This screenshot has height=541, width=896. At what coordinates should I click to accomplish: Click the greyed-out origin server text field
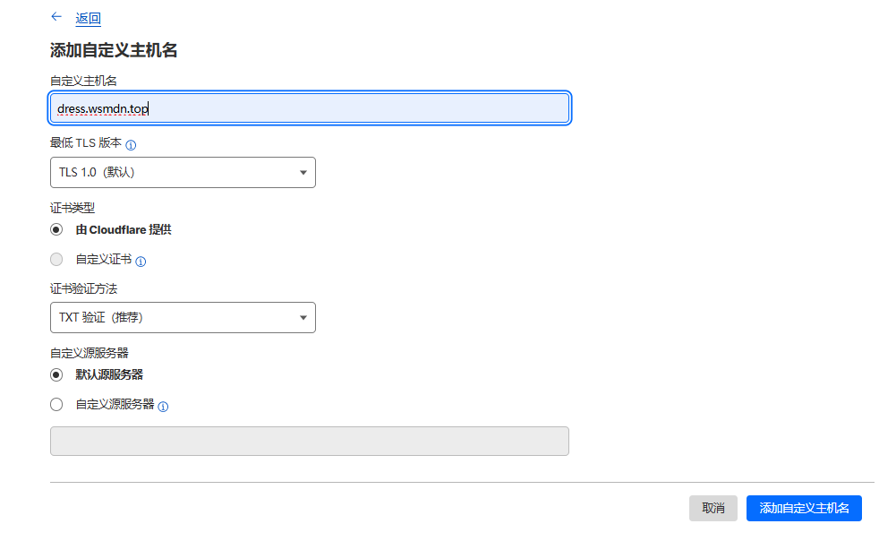tap(309, 441)
